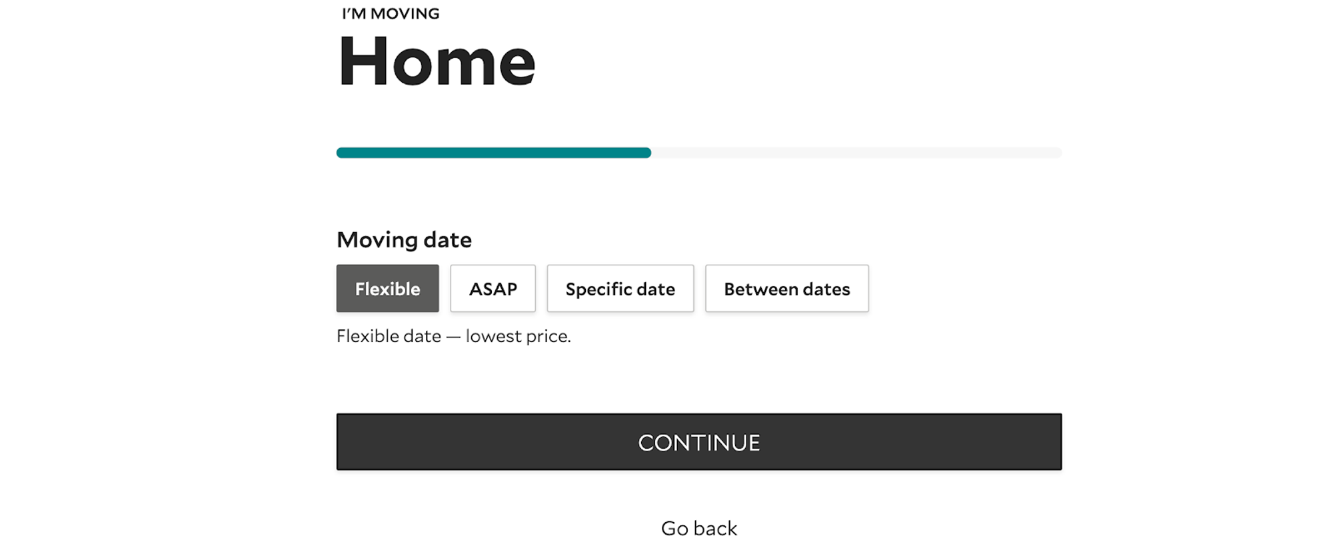Click the 'Flexible date — lowest price' hint
This screenshot has width=1333, height=556.
tap(453, 336)
